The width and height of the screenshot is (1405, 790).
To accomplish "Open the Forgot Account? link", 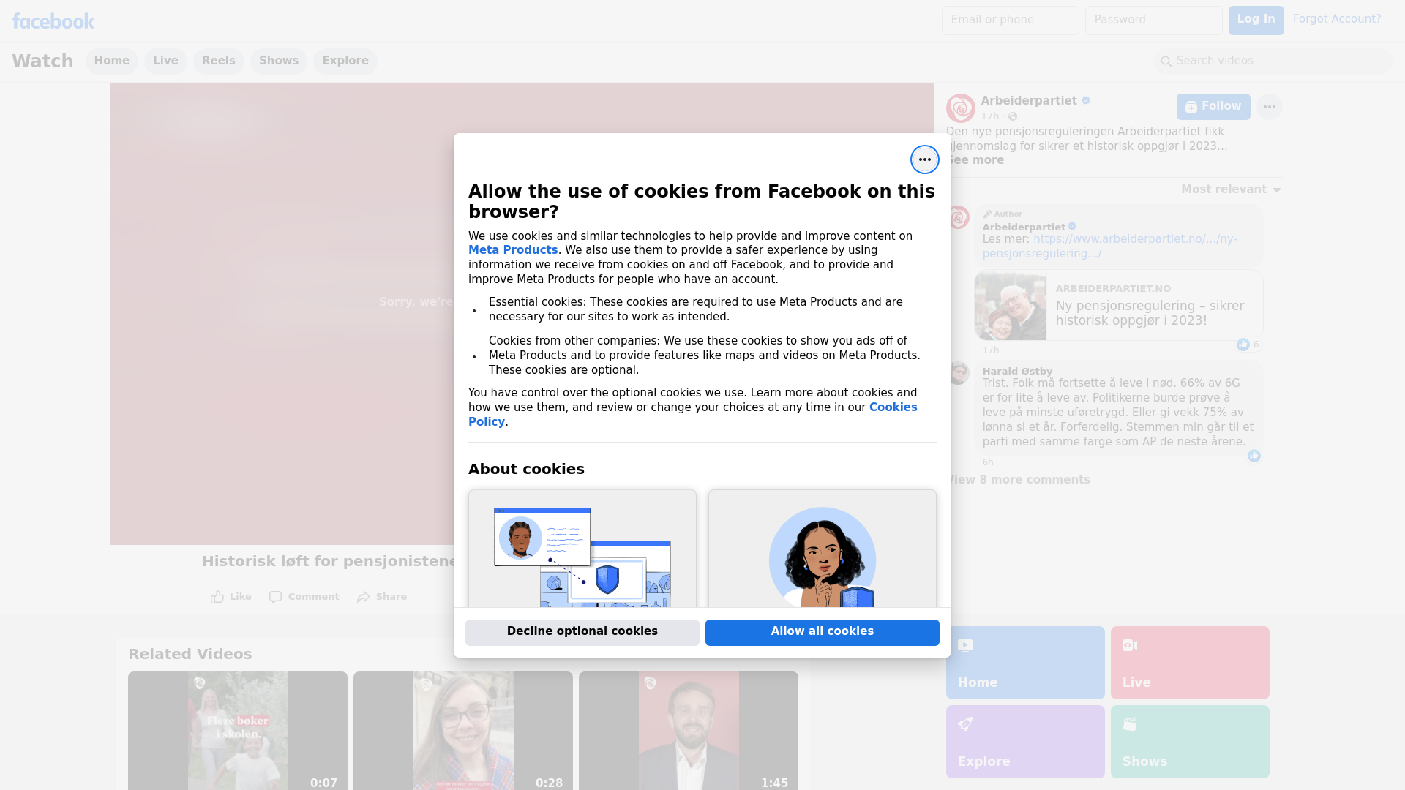I will click(x=1337, y=19).
